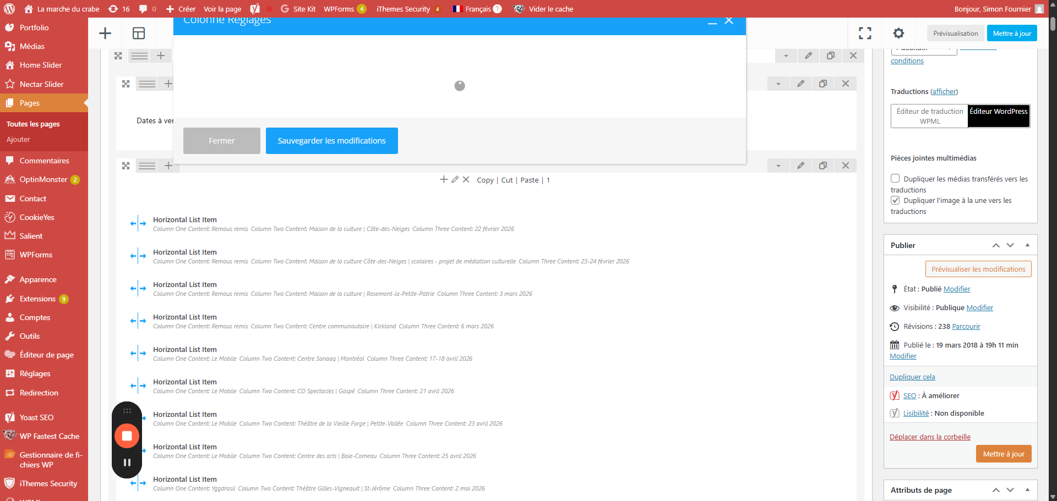Click Sauvegarder les modifications button

[x=331, y=141]
